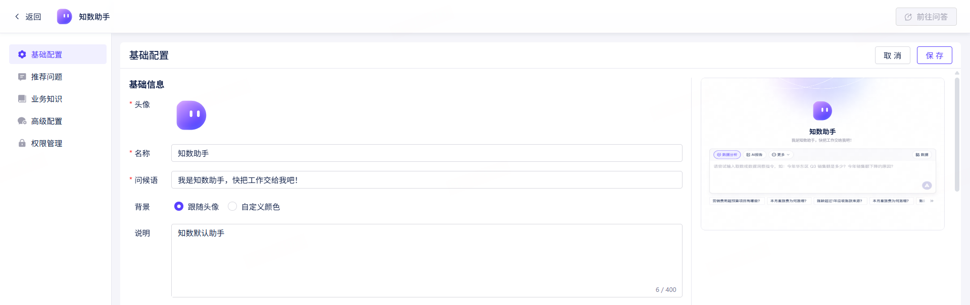
Task: Expand the 更多 dropdown in the preview
Action: tap(781, 155)
